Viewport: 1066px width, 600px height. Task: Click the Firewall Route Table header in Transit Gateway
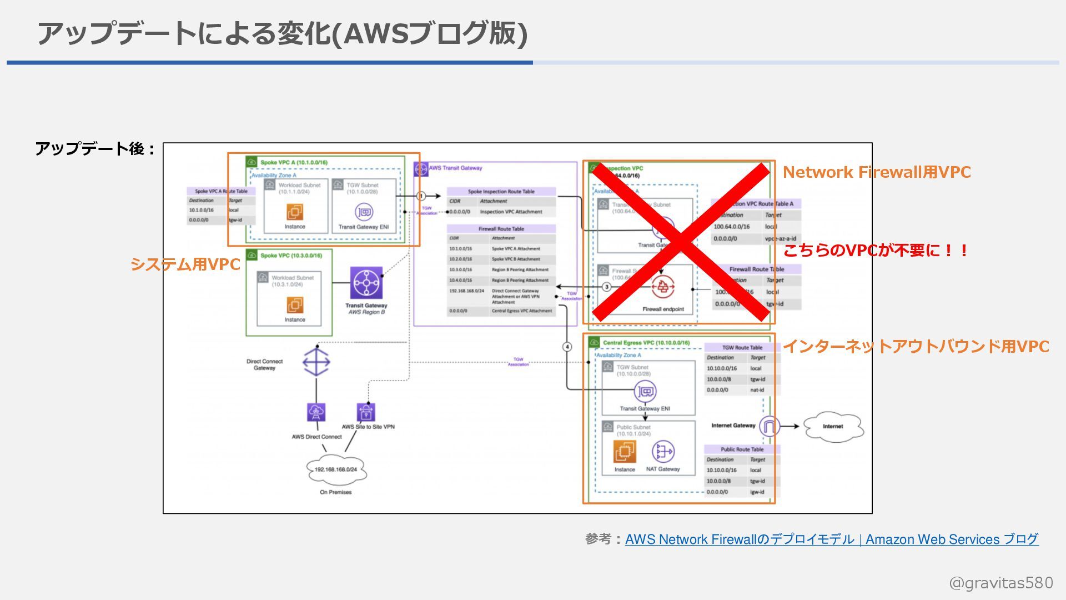point(501,229)
